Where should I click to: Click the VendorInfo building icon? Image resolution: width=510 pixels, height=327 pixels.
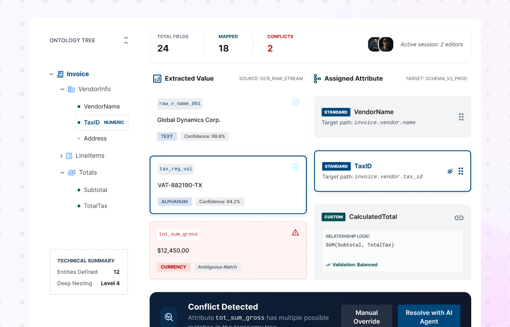coord(71,89)
